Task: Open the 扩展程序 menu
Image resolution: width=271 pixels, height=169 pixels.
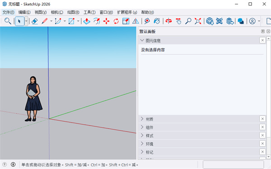Action: tap(127, 12)
